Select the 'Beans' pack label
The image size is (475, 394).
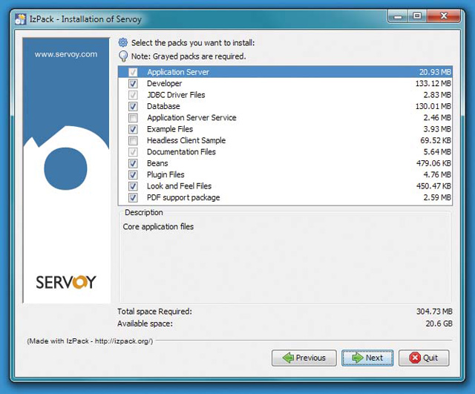tap(157, 163)
